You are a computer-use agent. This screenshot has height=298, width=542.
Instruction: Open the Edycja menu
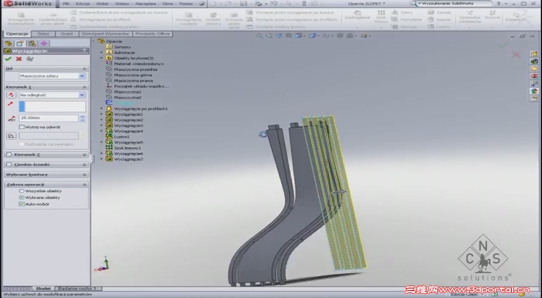[82, 4]
